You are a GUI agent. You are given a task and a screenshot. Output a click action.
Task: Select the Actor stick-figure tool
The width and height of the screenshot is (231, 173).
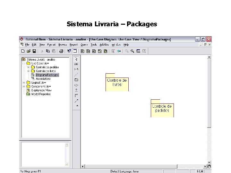pyautogui.click(x=76, y=90)
